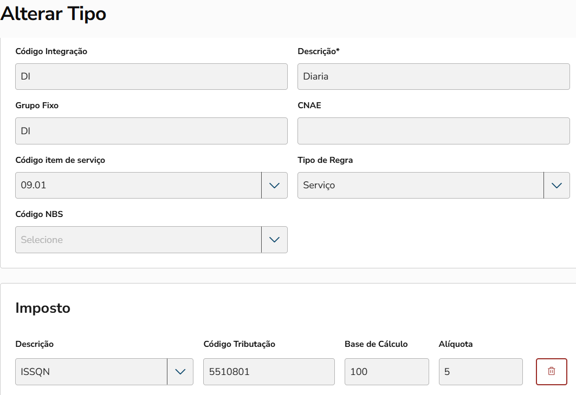
Task: Click the Alterar Tipo page heading
Action: pyautogui.click(x=53, y=14)
